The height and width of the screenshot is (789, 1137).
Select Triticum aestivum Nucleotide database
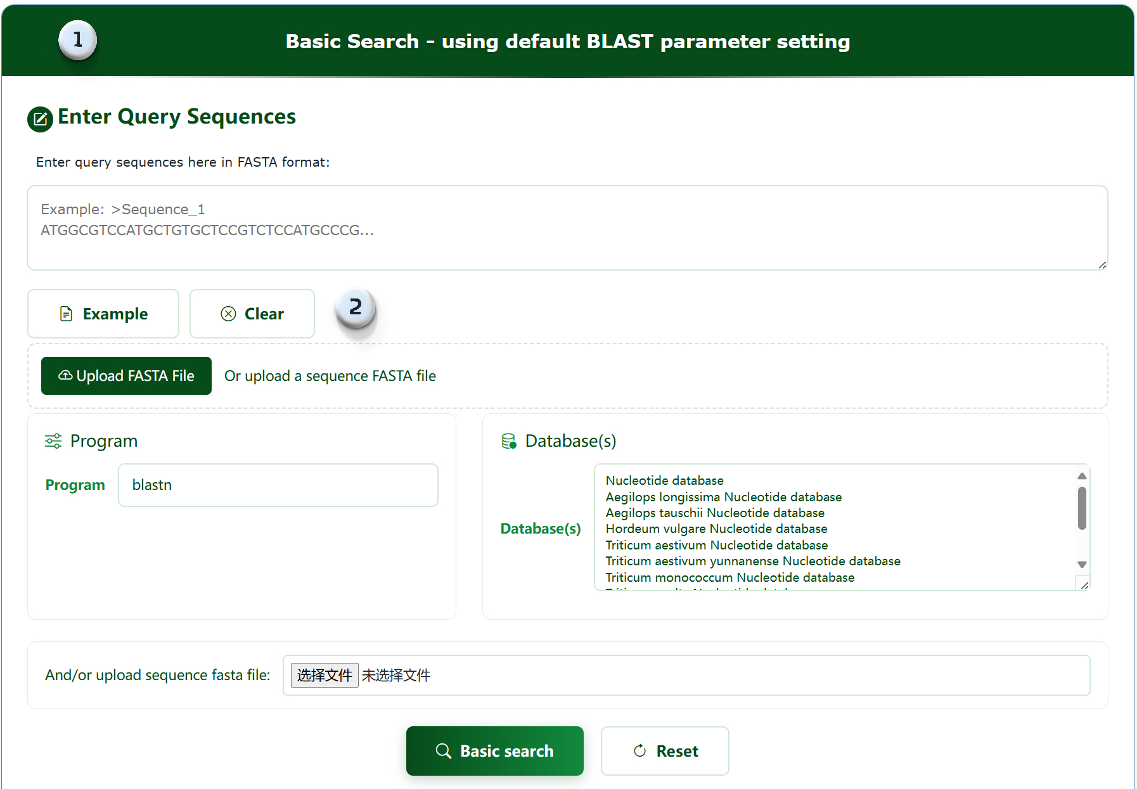(x=716, y=545)
